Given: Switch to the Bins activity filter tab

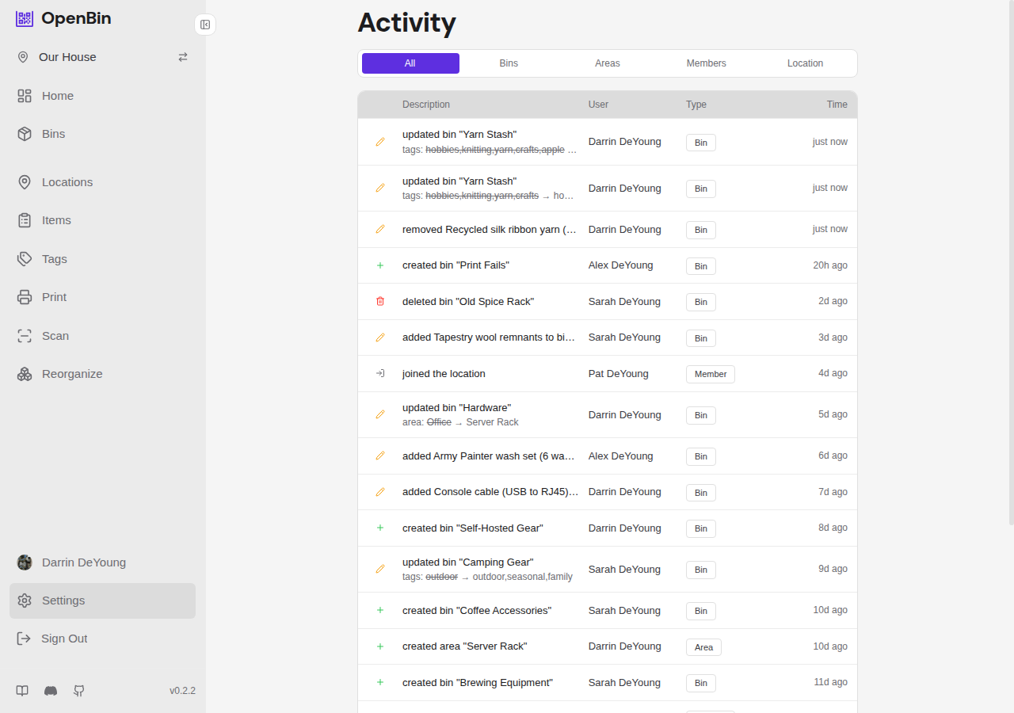Looking at the screenshot, I should [x=509, y=63].
